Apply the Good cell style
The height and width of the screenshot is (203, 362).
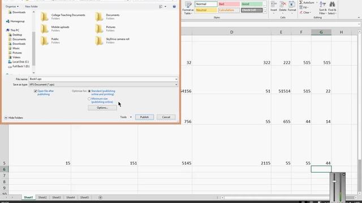(252, 4)
